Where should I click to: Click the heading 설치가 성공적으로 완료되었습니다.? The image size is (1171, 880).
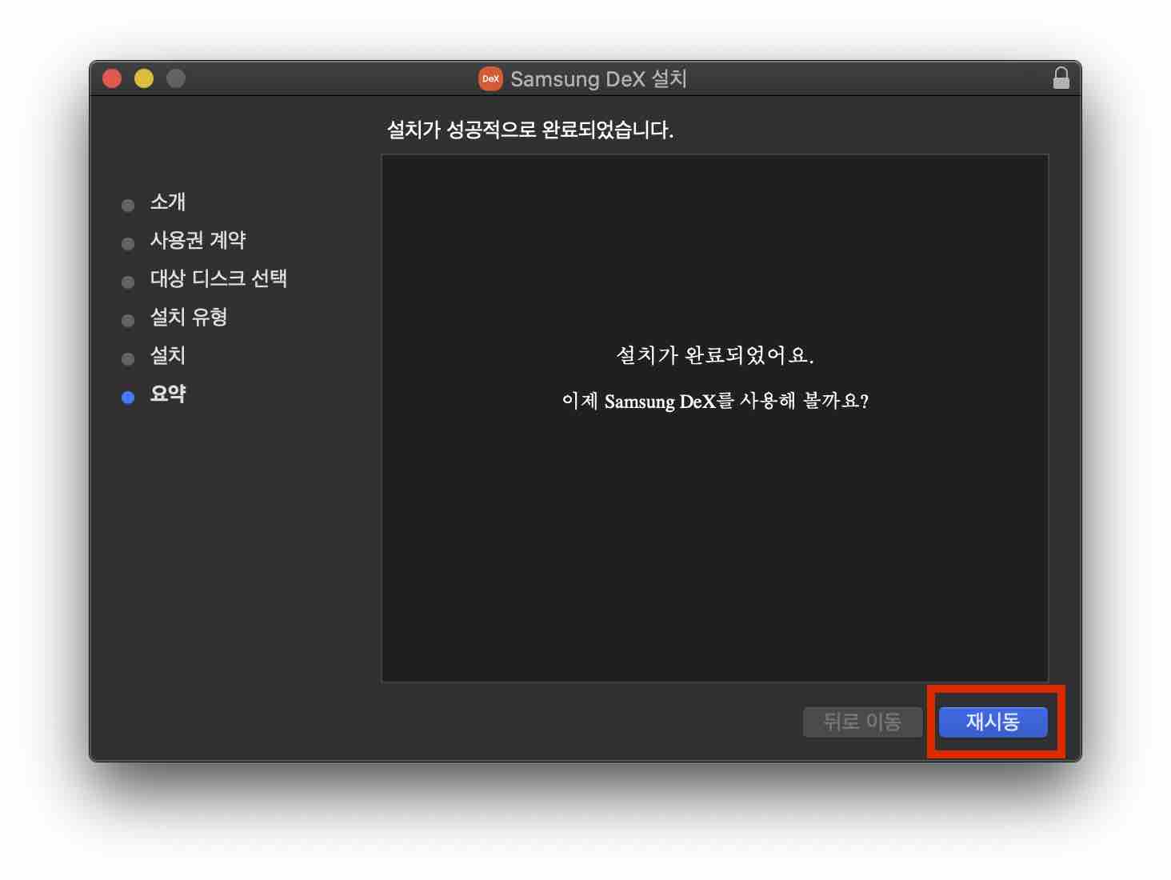(x=530, y=130)
